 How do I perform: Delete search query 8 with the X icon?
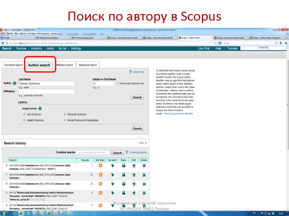(x=144, y=166)
